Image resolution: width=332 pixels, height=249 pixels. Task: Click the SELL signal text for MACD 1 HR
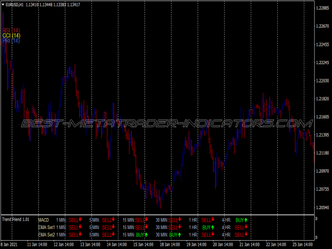pos(206,220)
